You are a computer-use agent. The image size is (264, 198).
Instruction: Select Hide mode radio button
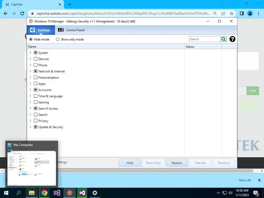coord(31,39)
